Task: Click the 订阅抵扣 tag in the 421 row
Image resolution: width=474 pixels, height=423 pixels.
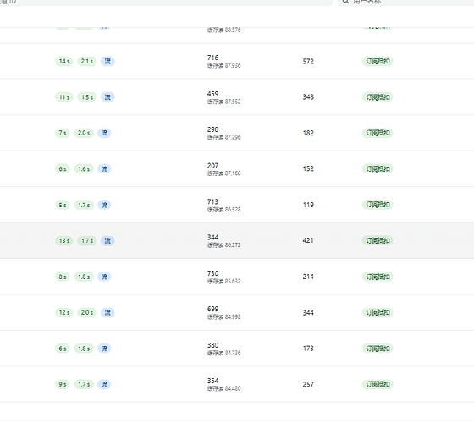Action: 378,241
